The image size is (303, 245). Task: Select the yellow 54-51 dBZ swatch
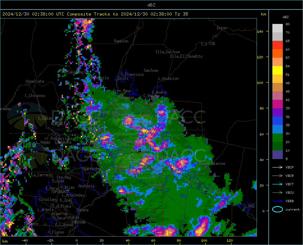(x=277, y=70)
